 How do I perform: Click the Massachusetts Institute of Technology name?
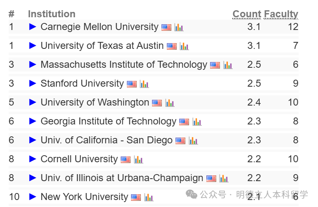[124, 65]
